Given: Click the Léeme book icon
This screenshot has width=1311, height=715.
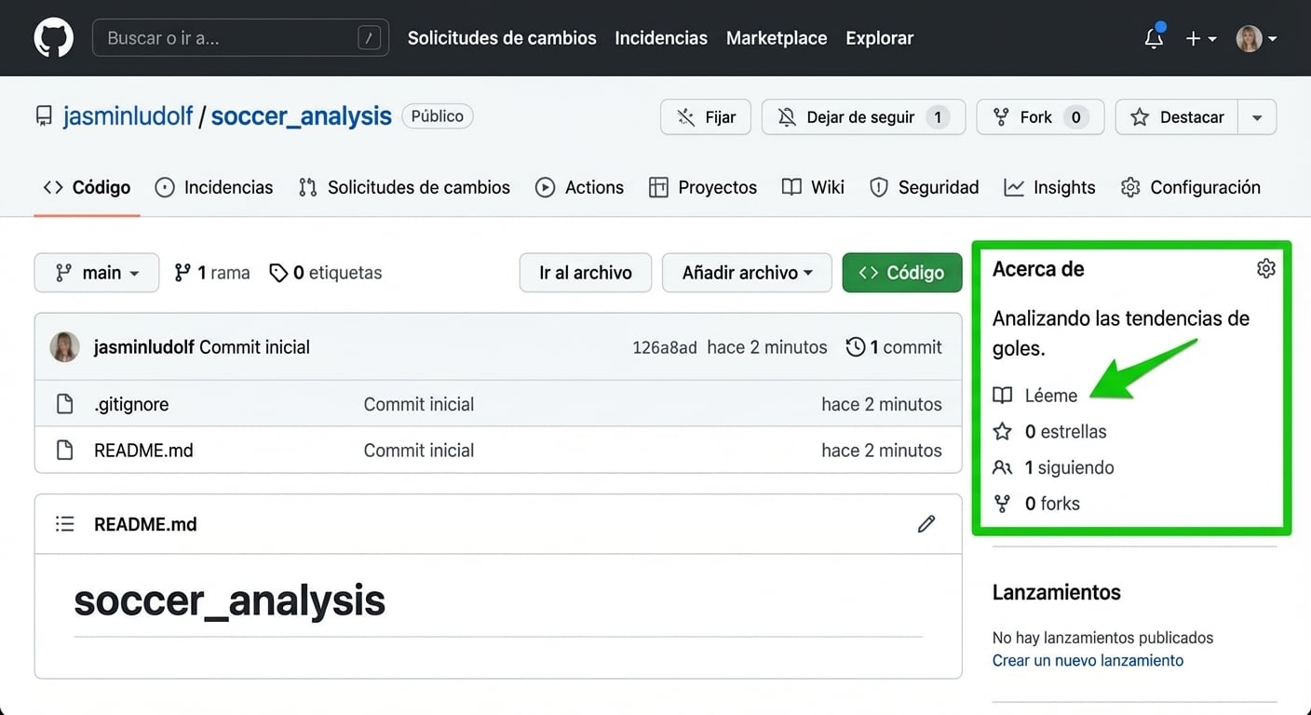Looking at the screenshot, I should pyautogui.click(x=1002, y=396).
